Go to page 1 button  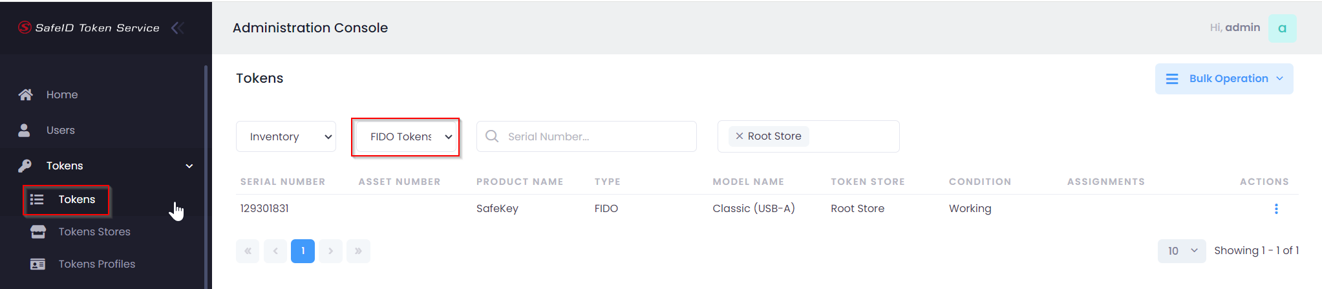303,251
